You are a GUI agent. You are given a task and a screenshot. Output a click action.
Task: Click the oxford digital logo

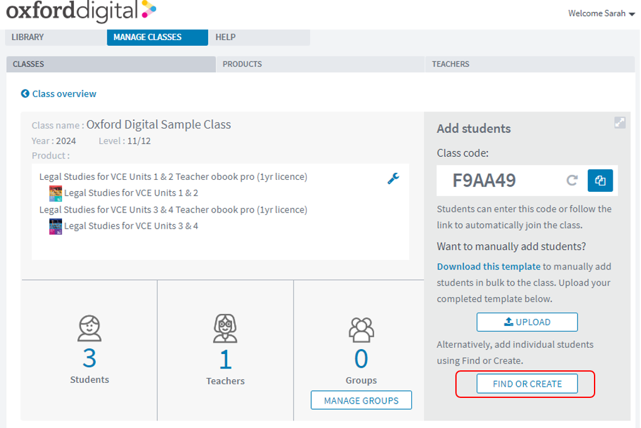point(81,11)
